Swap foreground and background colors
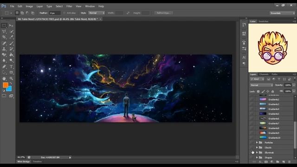This screenshot has width=297, height=167. pos(11,83)
